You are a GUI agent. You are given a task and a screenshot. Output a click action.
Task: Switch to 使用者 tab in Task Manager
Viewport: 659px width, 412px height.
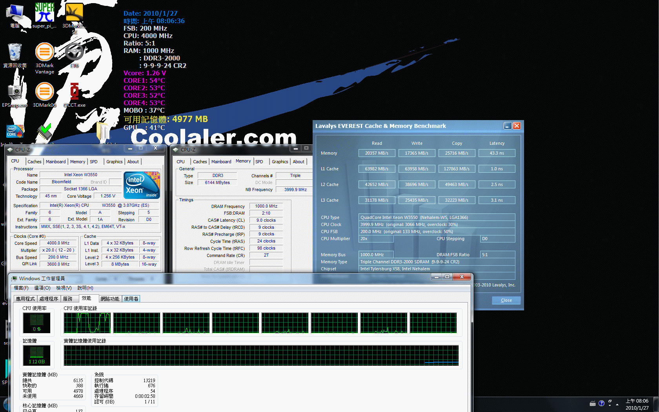click(x=131, y=299)
